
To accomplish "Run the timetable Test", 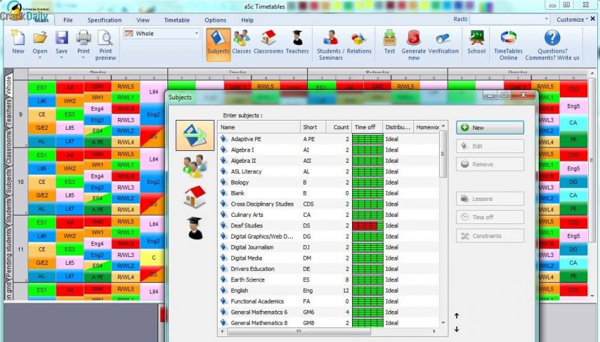I will point(389,42).
